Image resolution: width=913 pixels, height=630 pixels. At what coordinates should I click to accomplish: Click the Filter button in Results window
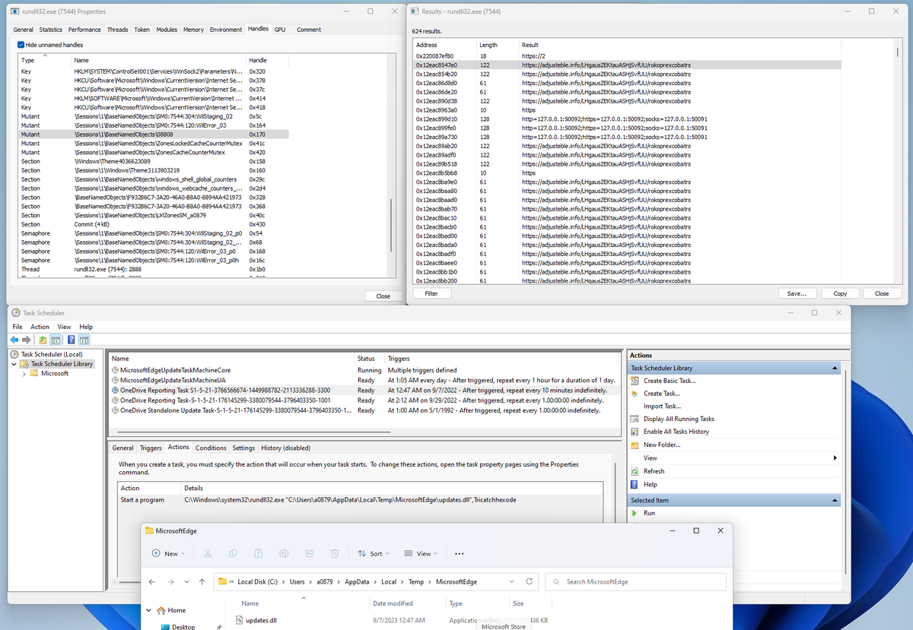click(431, 293)
